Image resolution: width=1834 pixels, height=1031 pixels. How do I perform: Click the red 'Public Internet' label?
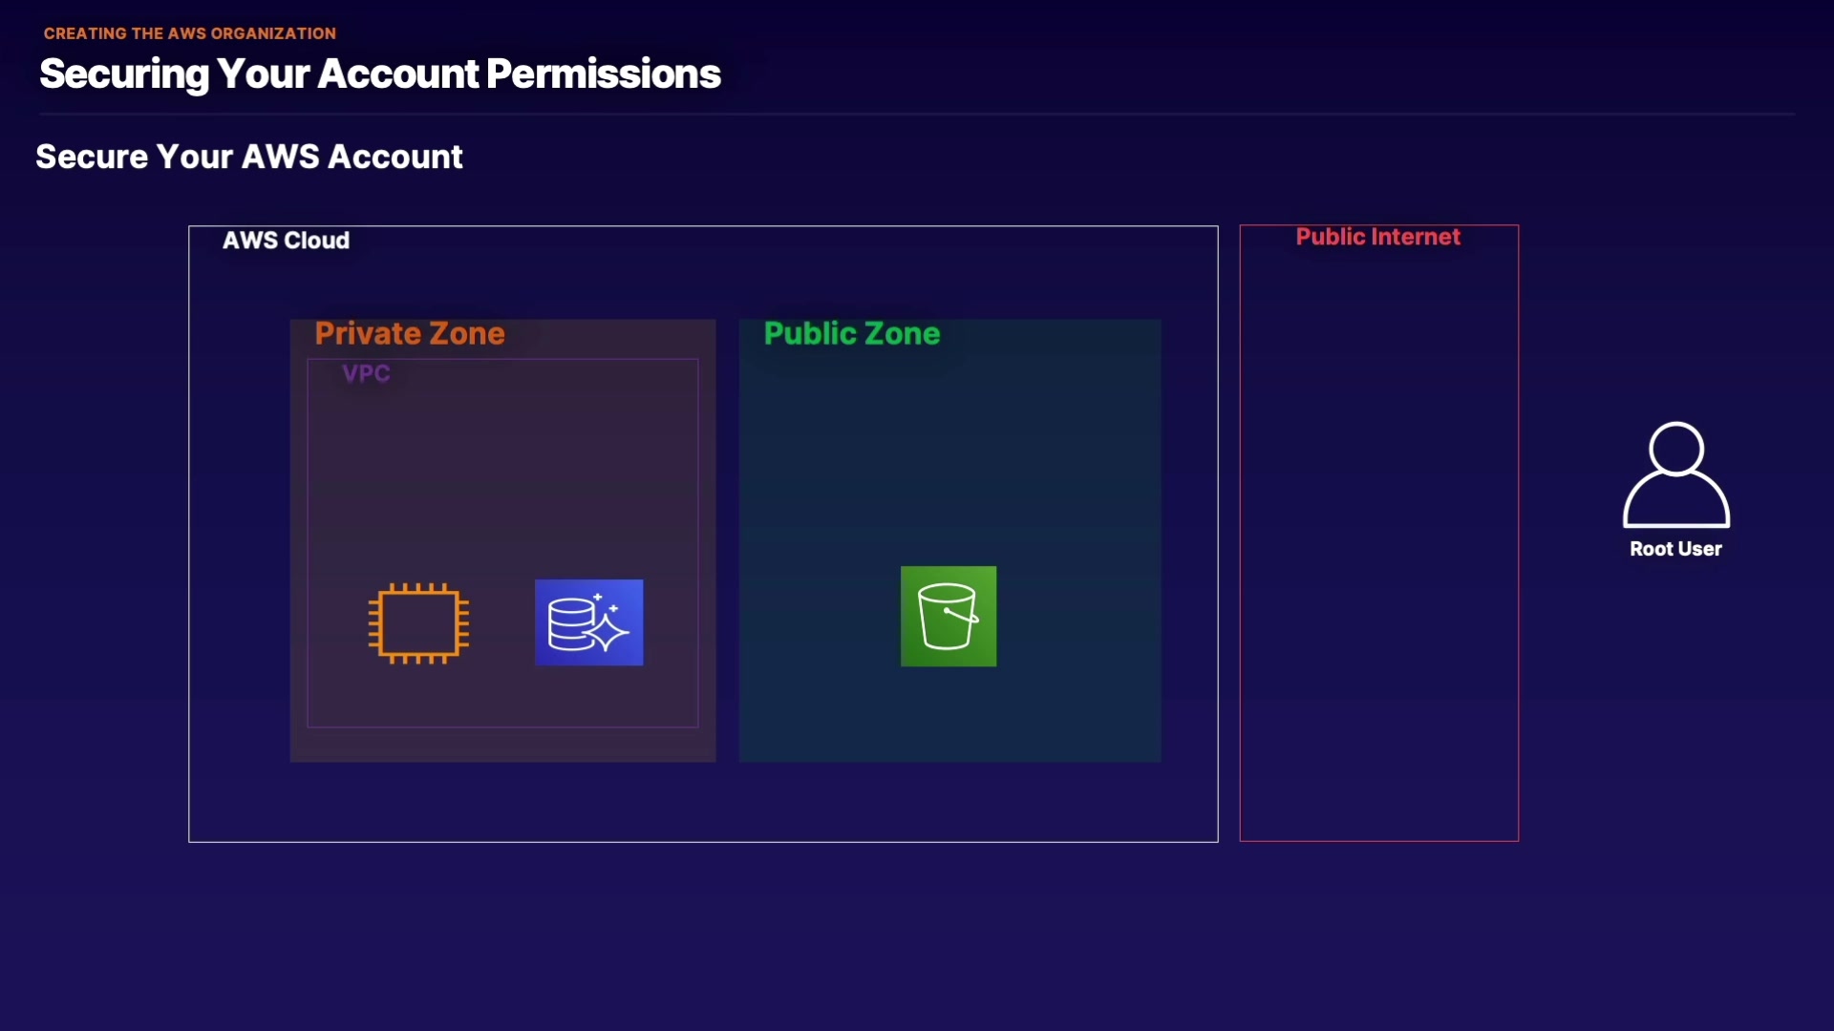pyautogui.click(x=1377, y=237)
